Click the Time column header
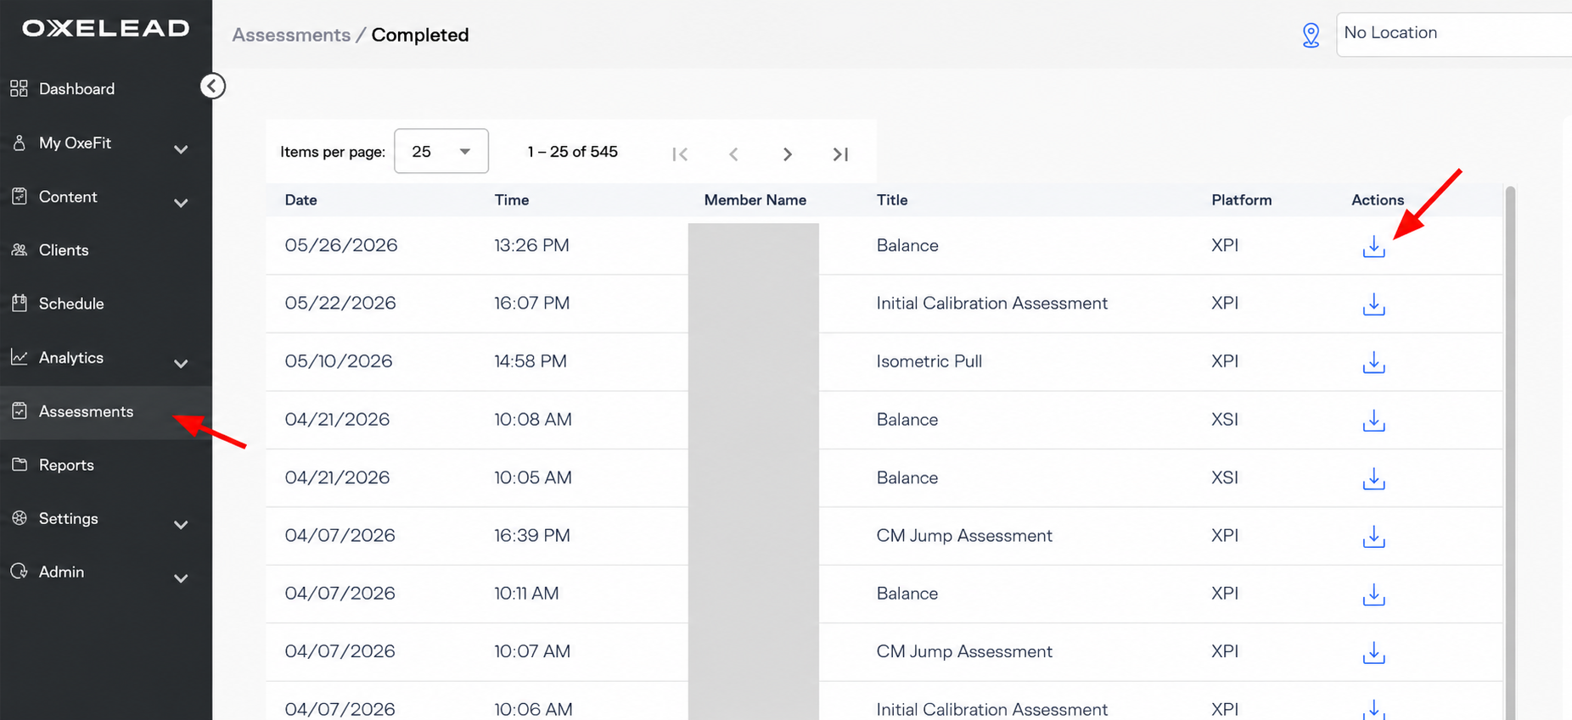Image resolution: width=1572 pixels, height=720 pixels. click(512, 200)
